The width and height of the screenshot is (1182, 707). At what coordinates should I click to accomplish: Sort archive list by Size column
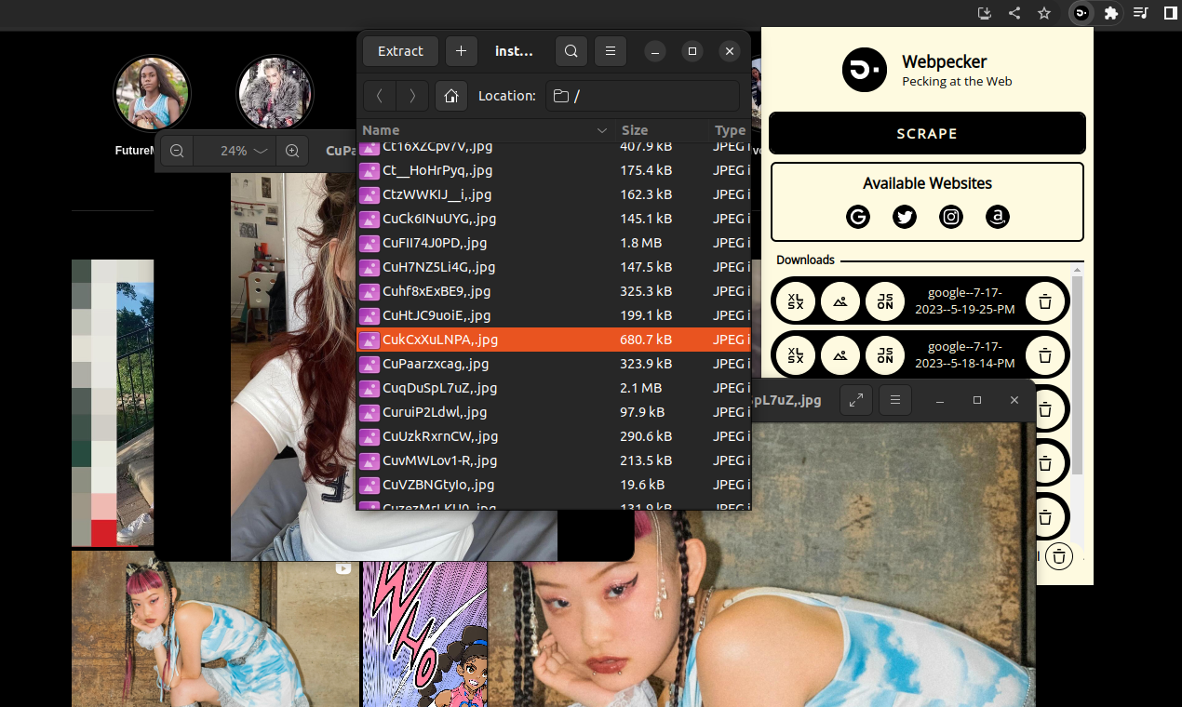coord(661,130)
